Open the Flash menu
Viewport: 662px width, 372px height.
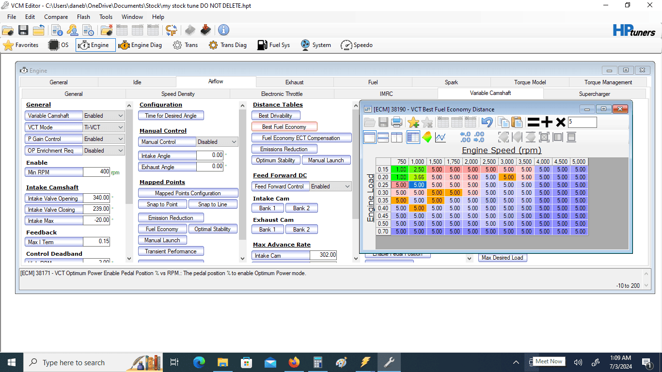point(83,16)
